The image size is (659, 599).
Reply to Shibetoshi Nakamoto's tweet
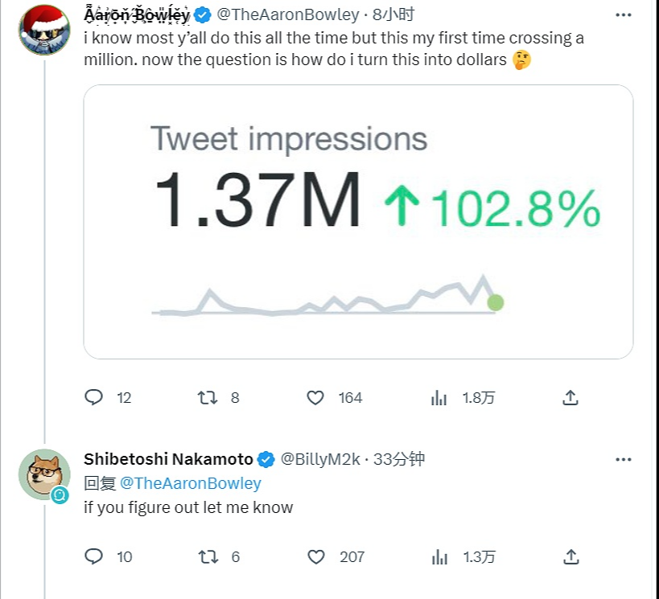point(94,556)
